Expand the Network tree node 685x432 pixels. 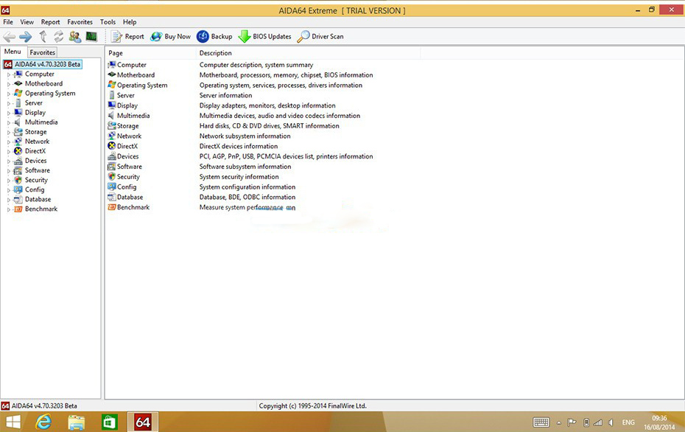[x=8, y=142]
